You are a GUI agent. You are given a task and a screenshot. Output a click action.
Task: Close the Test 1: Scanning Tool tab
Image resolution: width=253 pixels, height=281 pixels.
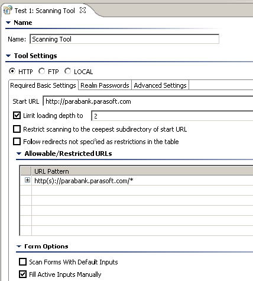click(x=83, y=10)
